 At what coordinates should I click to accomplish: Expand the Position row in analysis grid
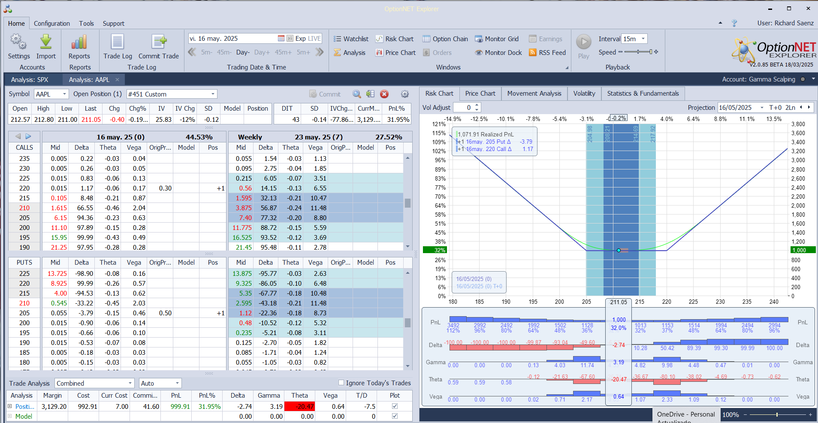click(10, 406)
